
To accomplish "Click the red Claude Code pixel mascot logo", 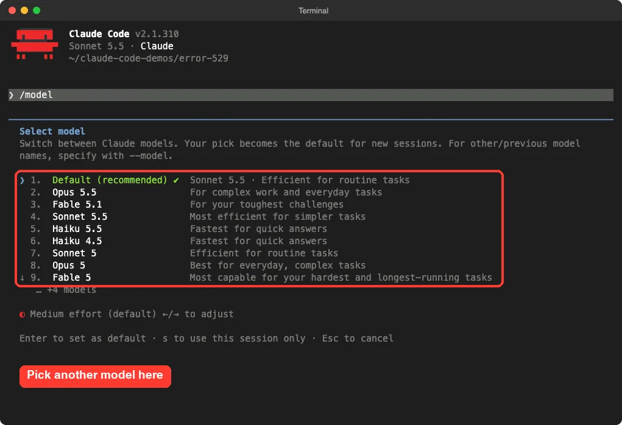I will (x=35, y=44).
